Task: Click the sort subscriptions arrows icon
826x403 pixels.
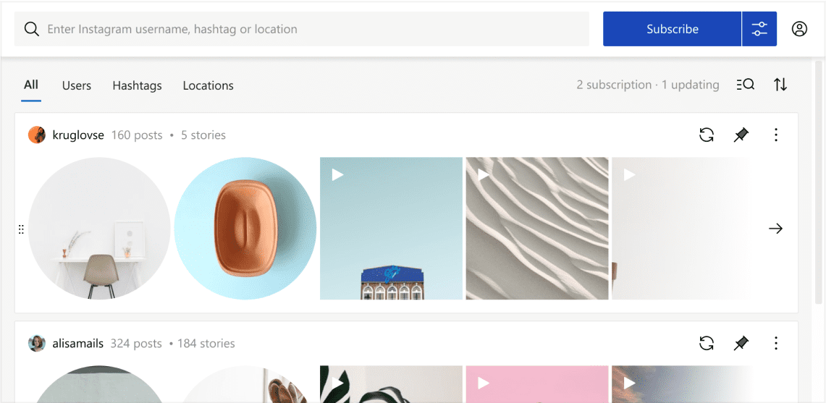Action: 780,85
